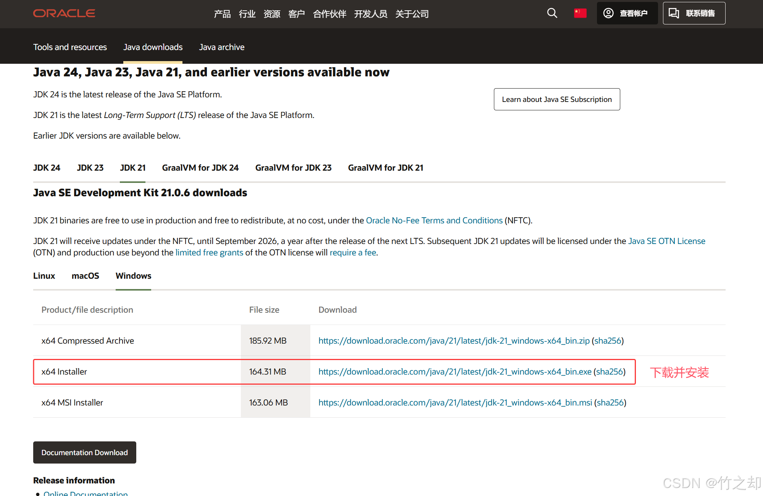Click Learn about Java SE Subscription
This screenshot has height=496, width=763.
pos(557,99)
